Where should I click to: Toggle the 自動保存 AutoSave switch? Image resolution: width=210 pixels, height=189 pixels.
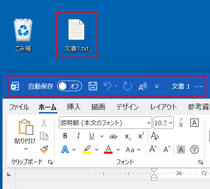(69, 86)
